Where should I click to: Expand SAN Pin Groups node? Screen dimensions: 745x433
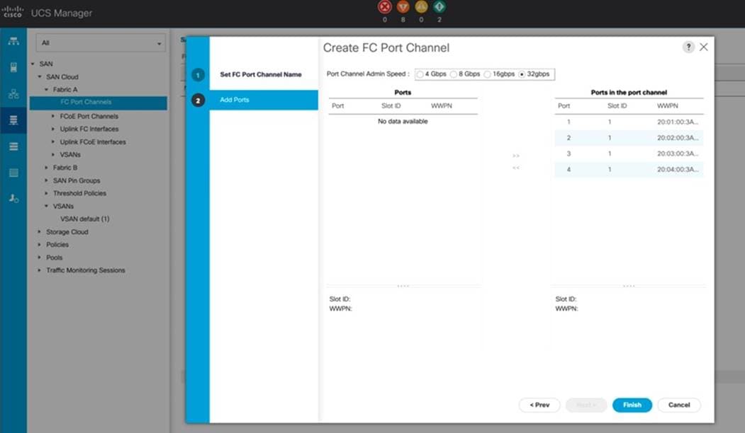coord(46,180)
